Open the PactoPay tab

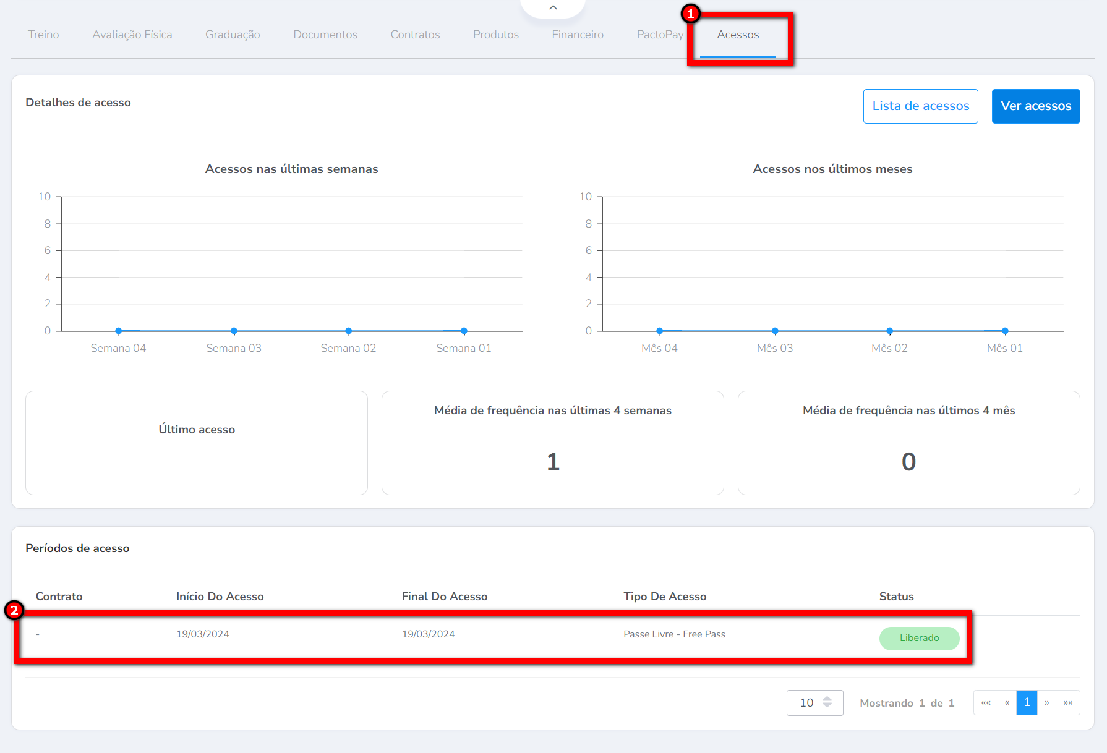[x=660, y=35]
